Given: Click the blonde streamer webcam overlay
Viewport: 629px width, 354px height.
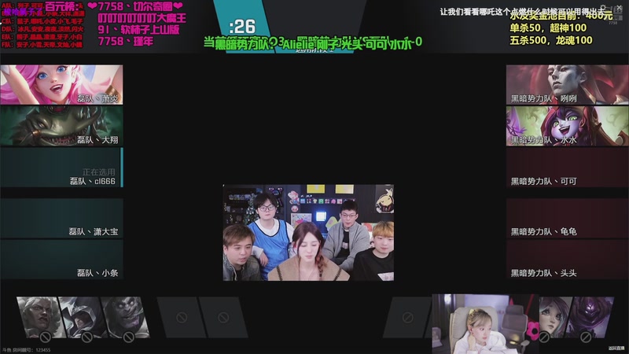Looking at the screenshot, I should [485, 323].
